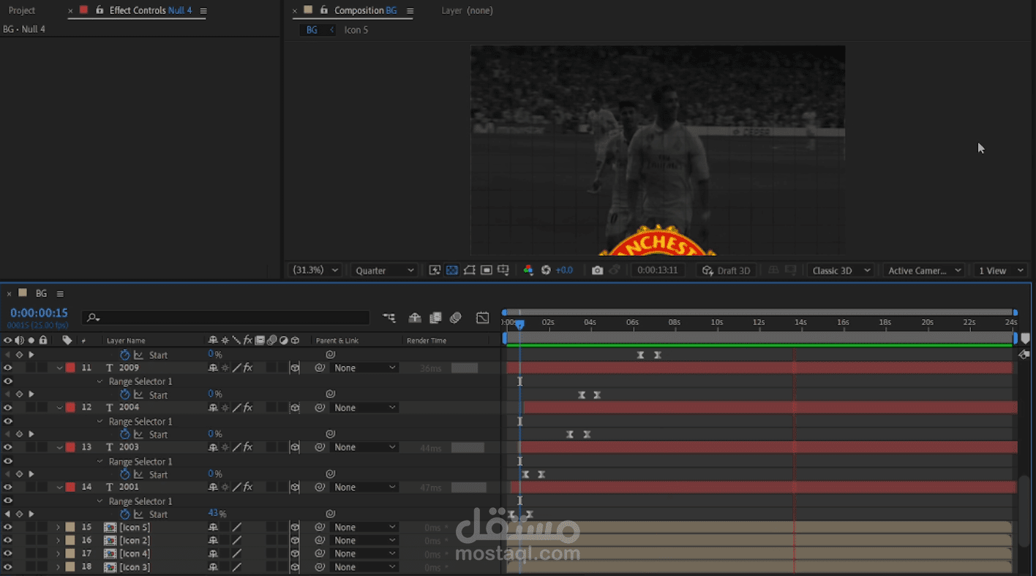Toggle the Draft 3D button
1036x576 pixels.
(x=726, y=270)
